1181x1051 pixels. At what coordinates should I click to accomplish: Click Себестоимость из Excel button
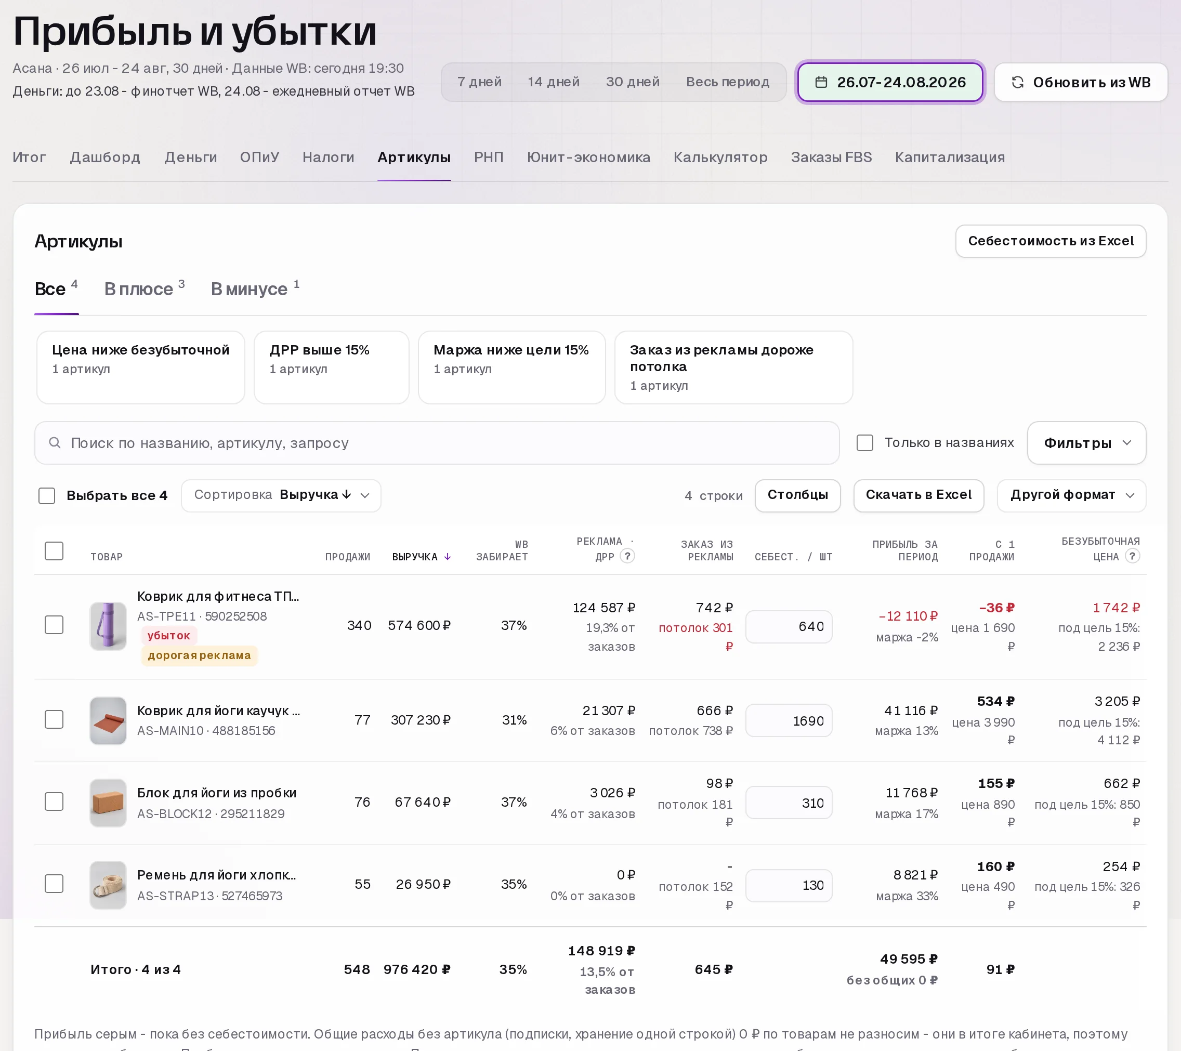1051,241
